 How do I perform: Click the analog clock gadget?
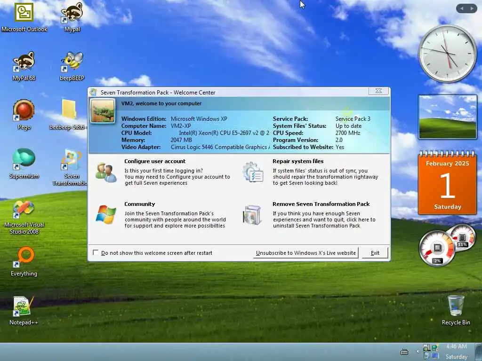pos(447,54)
